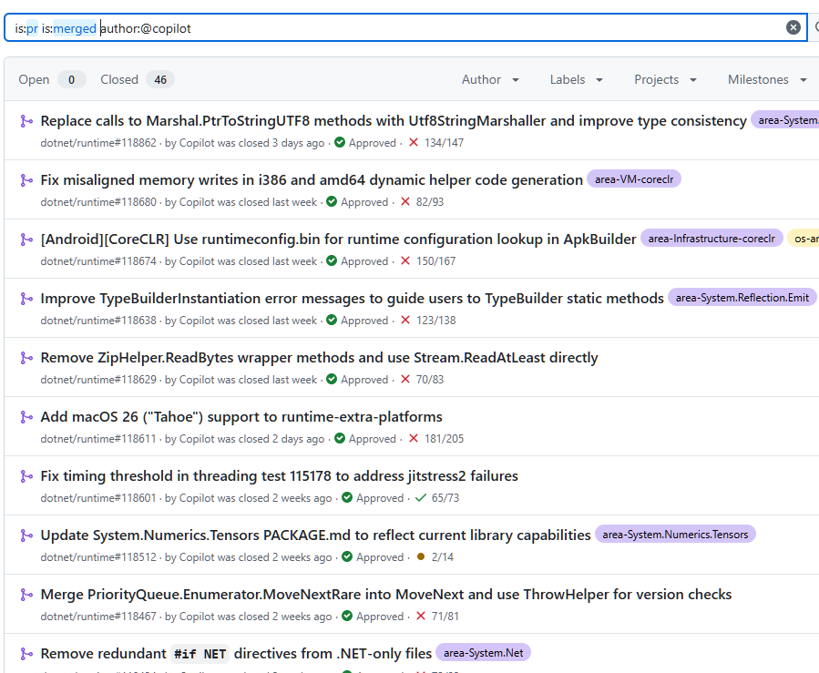Expand the Milestones filter dropdown

767,80
